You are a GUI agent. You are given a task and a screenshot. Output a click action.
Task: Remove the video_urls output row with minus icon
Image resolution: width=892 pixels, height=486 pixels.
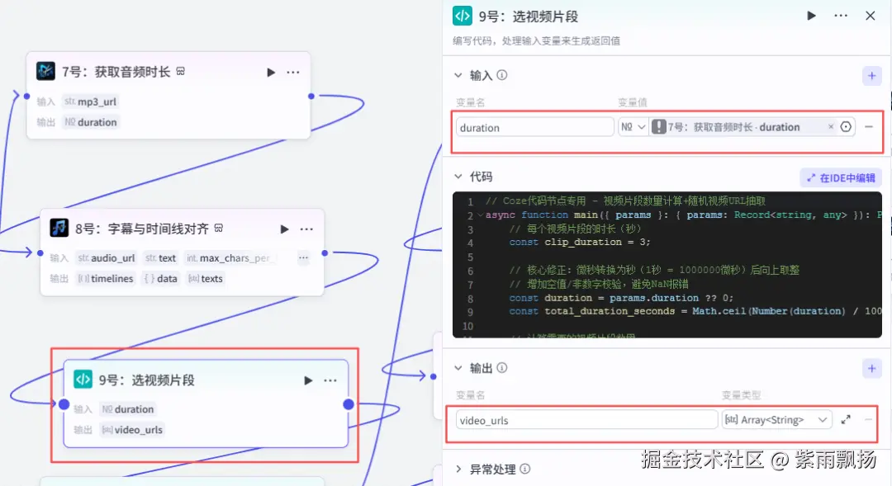pyautogui.click(x=868, y=419)
